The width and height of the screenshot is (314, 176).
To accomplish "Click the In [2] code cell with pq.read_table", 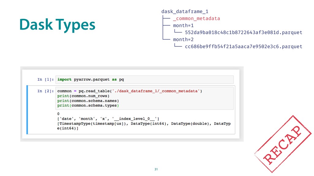I will pyautogui.click(x=144, y=98).
